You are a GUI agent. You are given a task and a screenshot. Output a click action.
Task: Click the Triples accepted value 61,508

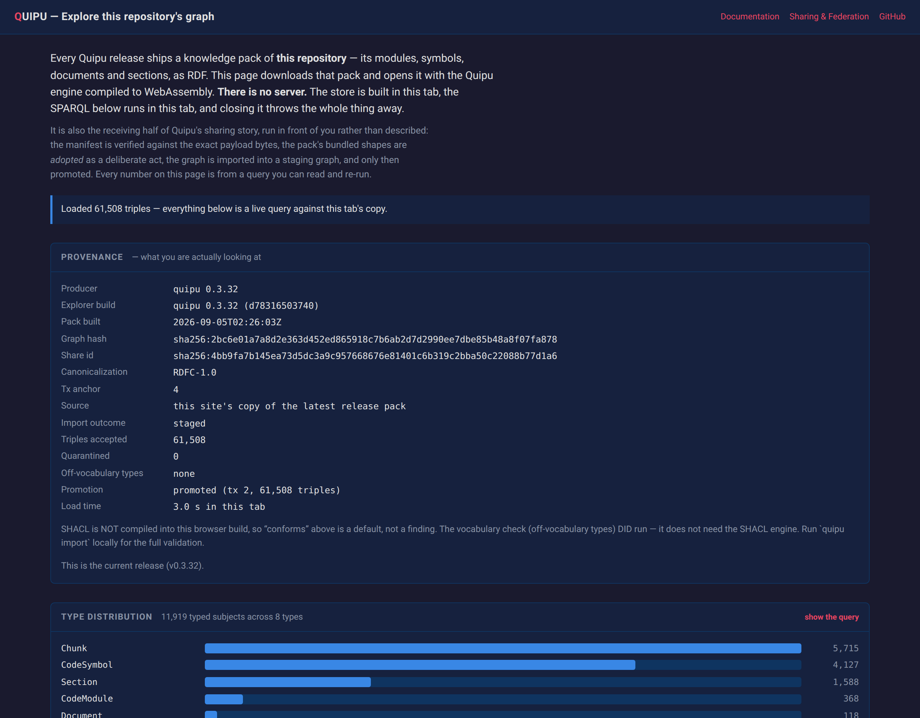click(x=189, y=439)
